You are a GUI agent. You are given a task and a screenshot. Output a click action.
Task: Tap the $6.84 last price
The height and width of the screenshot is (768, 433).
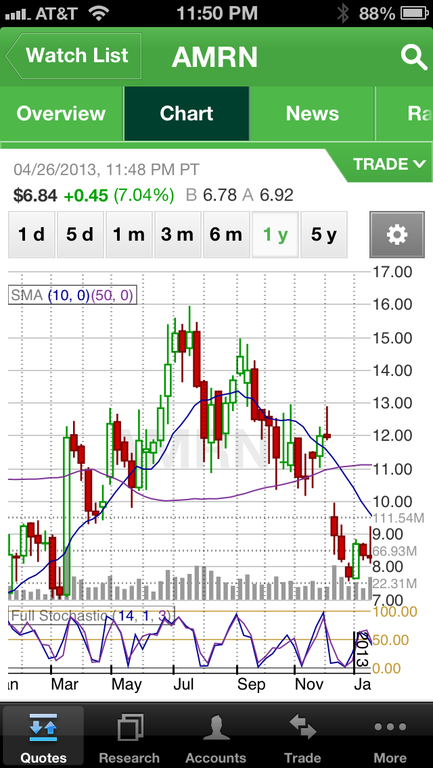(35, 195)
